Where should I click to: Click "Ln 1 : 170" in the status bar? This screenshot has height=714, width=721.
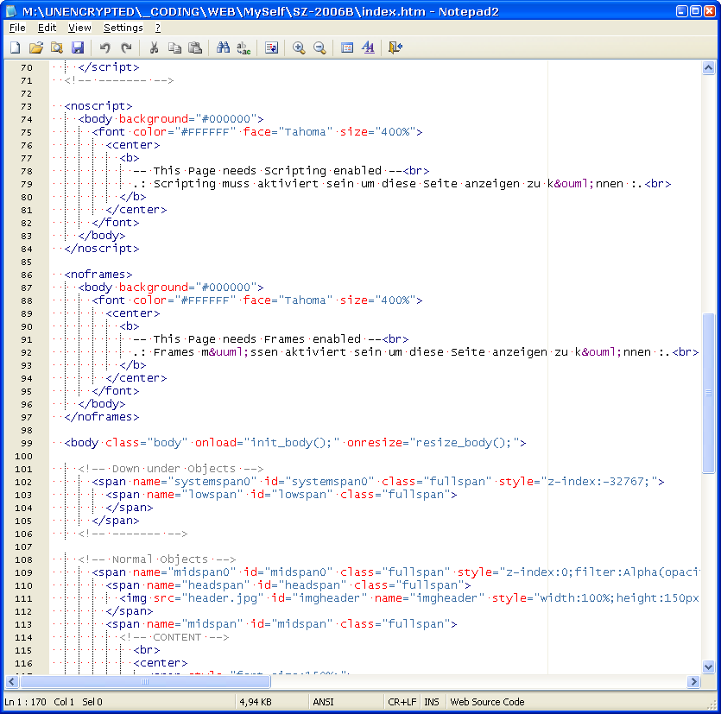(x=25, y=702)
